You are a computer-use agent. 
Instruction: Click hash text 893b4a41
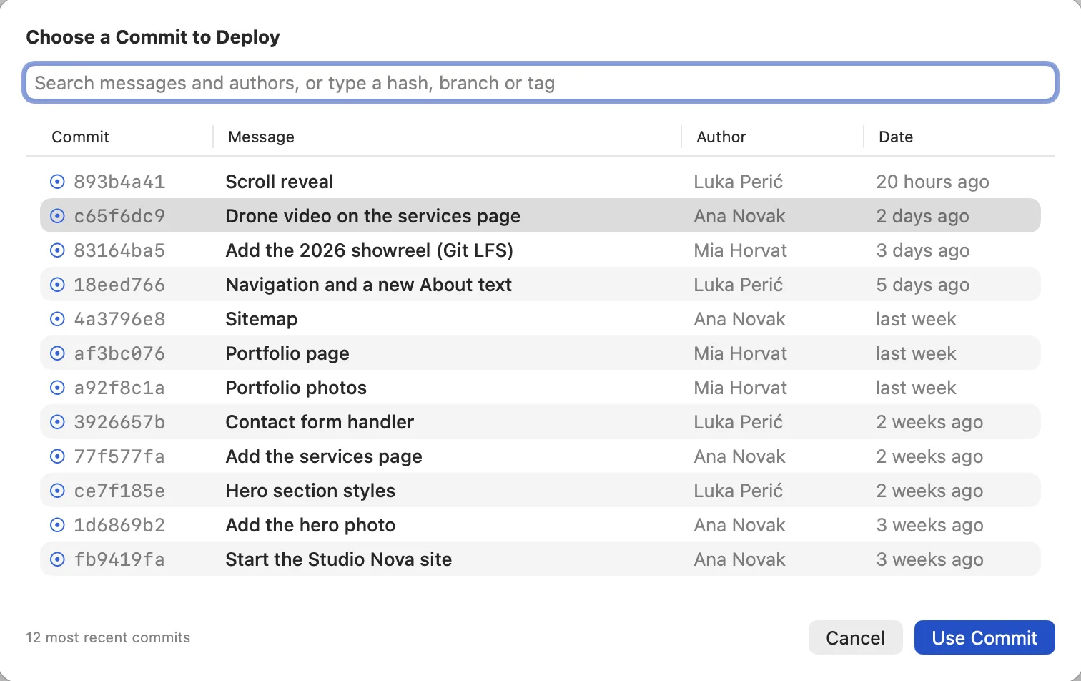click(119, 182)
